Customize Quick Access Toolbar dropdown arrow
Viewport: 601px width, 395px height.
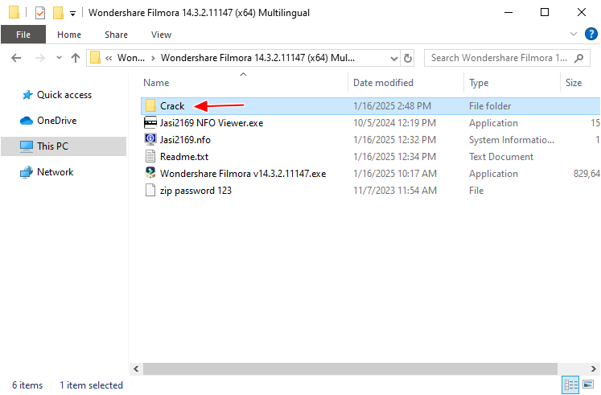tap(73, 14)
